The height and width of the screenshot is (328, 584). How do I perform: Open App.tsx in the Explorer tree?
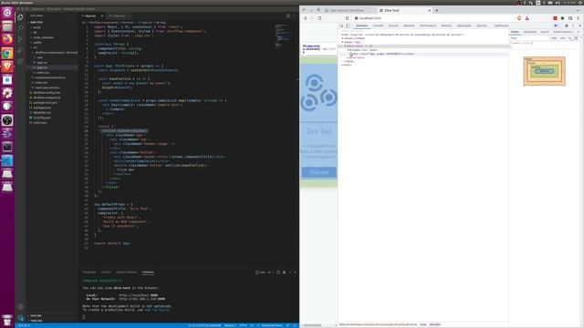click(x=42, y=67)
